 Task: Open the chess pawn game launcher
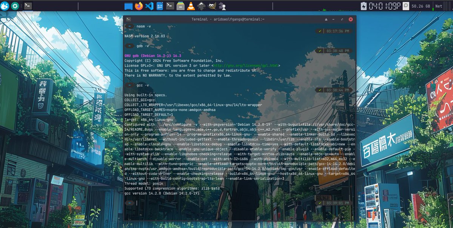click(222, 6)
